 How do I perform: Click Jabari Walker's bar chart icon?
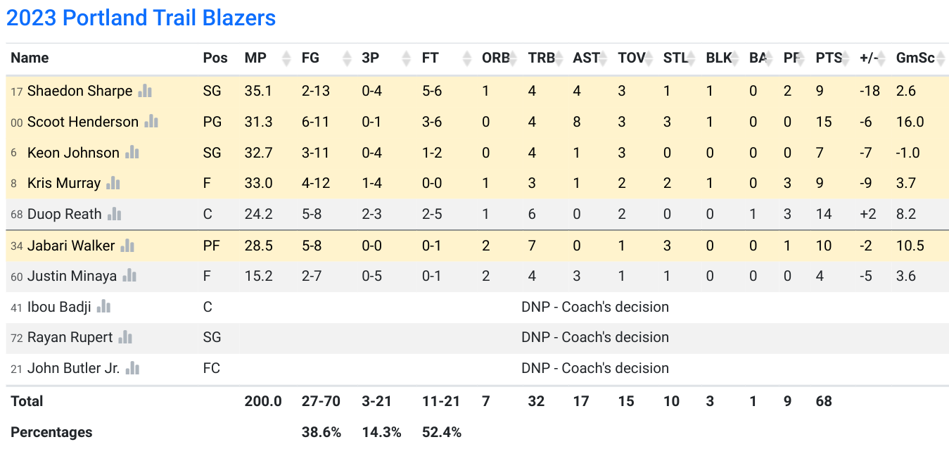click(127, 246)
